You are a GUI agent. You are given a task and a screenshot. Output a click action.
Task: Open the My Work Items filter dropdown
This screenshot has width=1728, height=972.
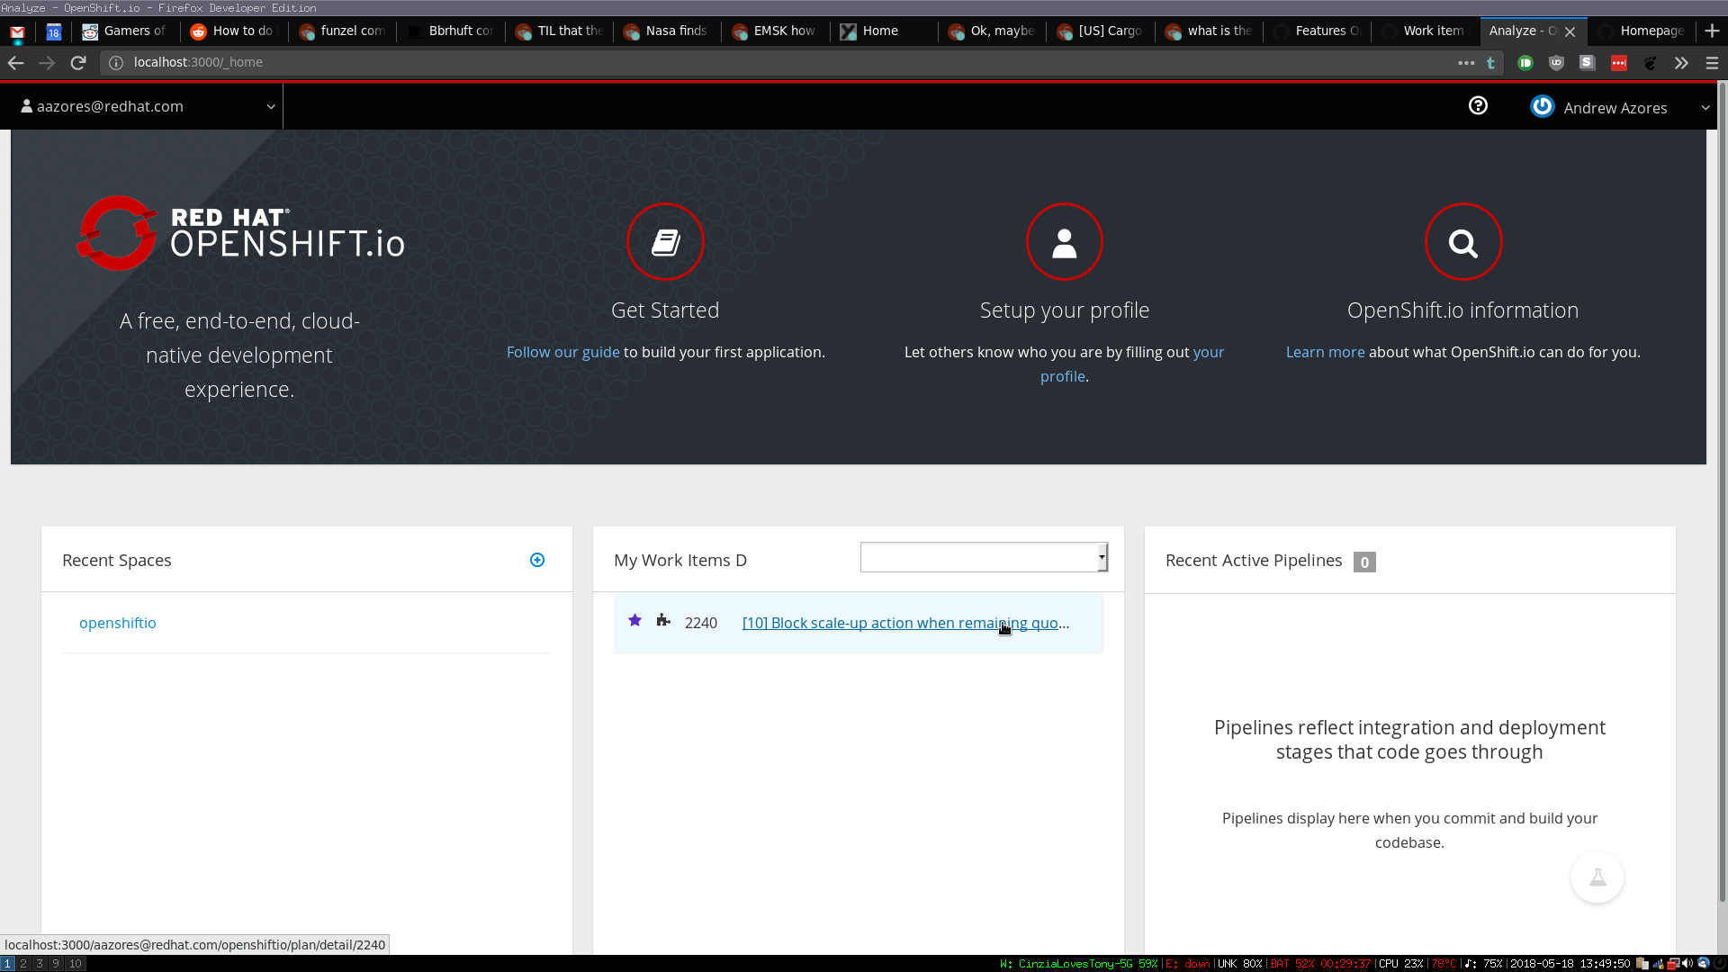984,557
